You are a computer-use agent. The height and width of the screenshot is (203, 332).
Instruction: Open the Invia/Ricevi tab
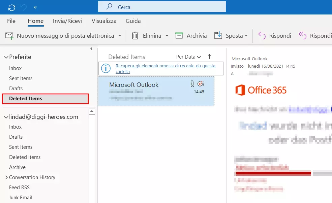pyautogui.click(x=67, y=21)
